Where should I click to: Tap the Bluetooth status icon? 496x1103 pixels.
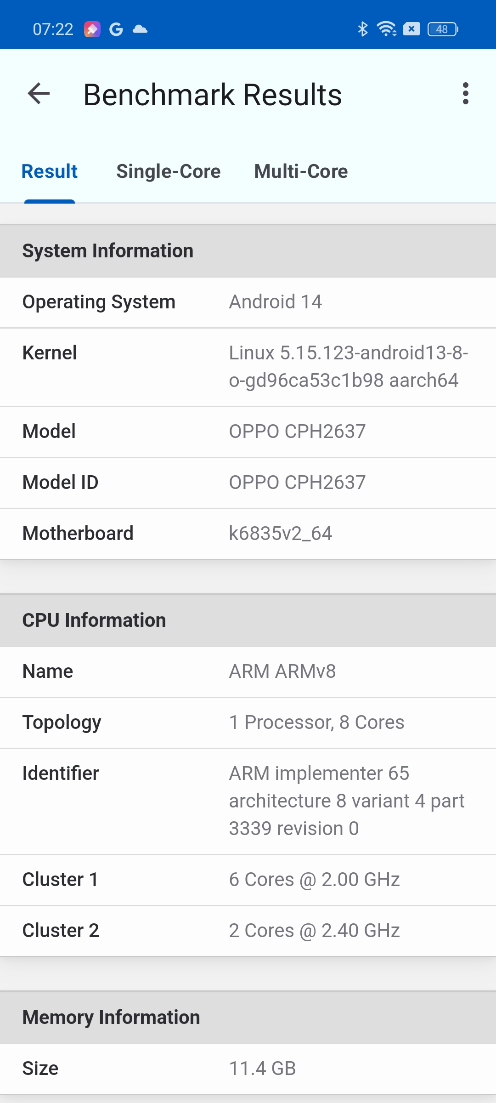point(363,29)
